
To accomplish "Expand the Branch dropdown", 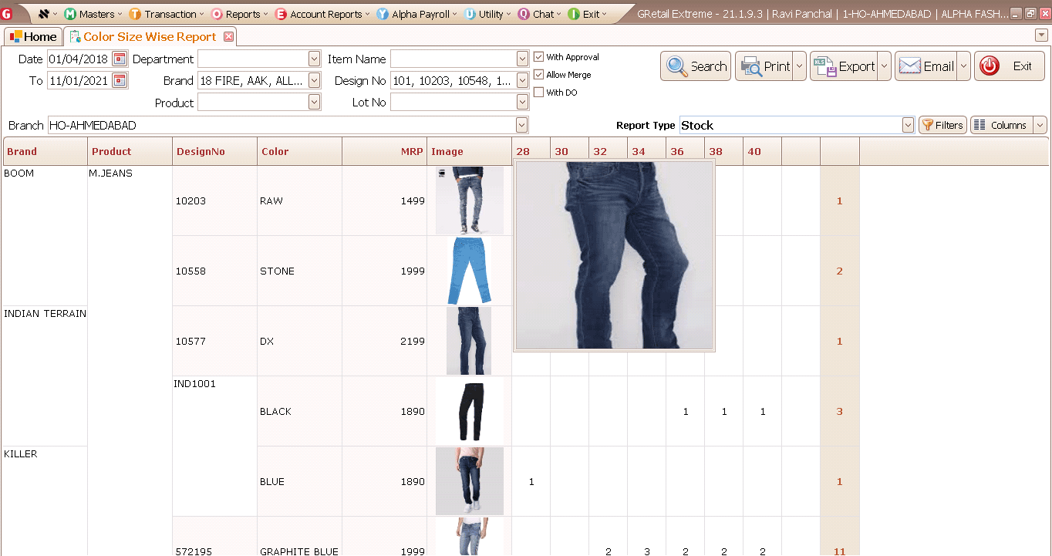I will tap(522, 125).
